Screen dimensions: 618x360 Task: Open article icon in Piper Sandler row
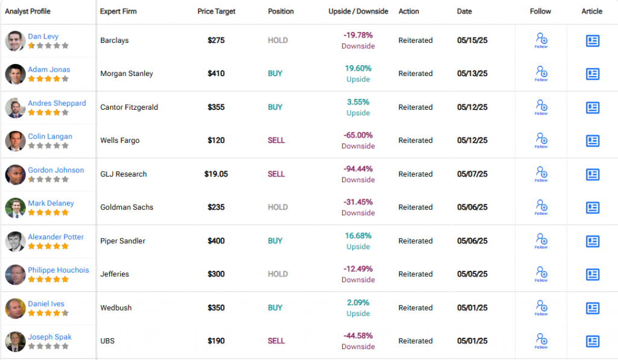593,241
